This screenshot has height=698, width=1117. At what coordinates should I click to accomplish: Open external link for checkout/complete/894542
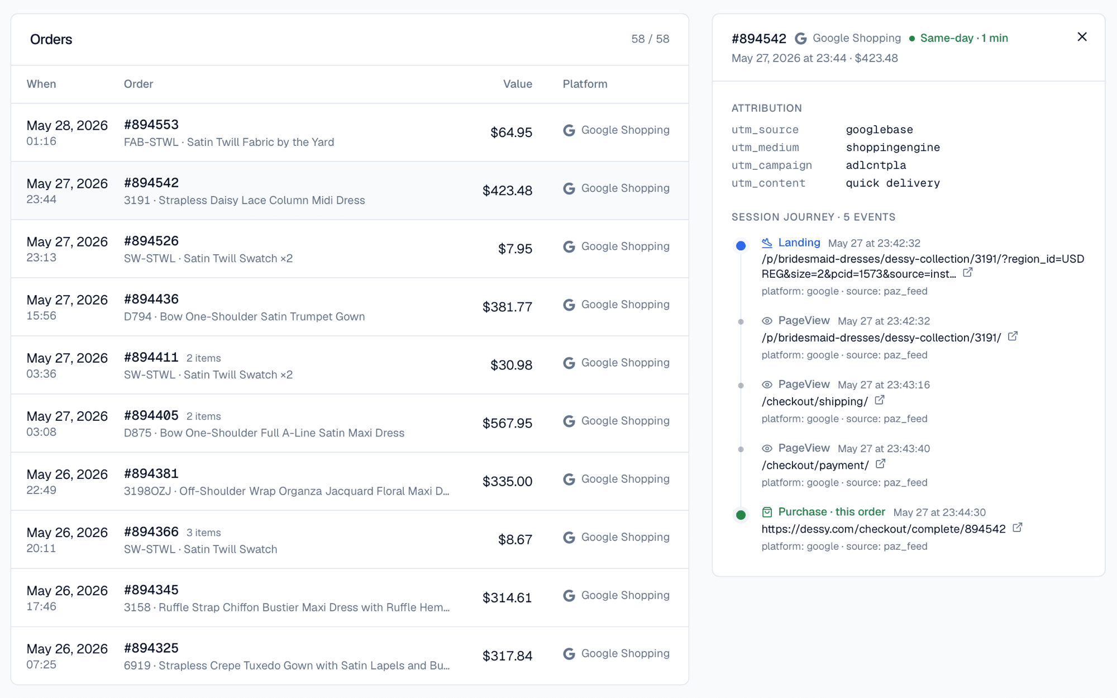pyautogui.click(x=1018, y=528)
